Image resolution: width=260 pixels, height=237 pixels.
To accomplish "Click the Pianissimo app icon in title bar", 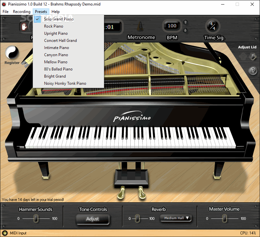I will click(4, 4).
